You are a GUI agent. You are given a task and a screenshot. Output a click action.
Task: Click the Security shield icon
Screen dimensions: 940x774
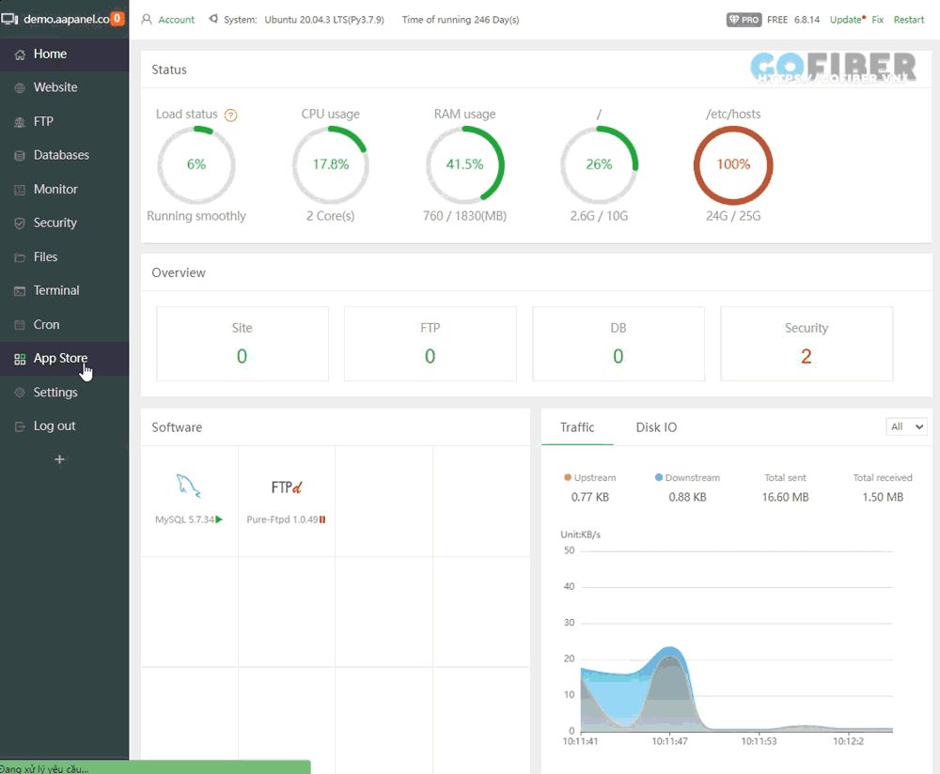click(x=21, y=224)
